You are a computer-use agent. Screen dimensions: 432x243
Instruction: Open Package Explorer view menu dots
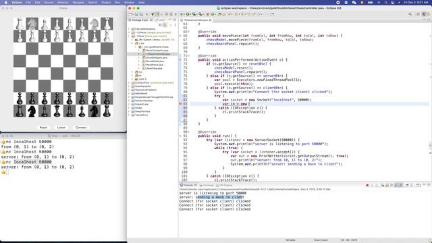(x=175, y=25)
